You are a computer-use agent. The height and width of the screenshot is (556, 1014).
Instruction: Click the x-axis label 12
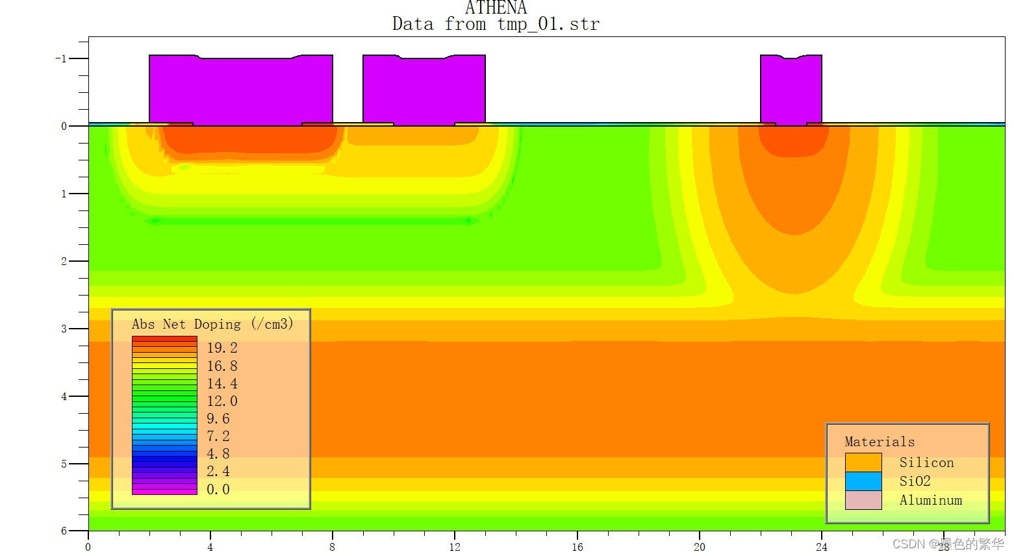click(x=455, y=547)
